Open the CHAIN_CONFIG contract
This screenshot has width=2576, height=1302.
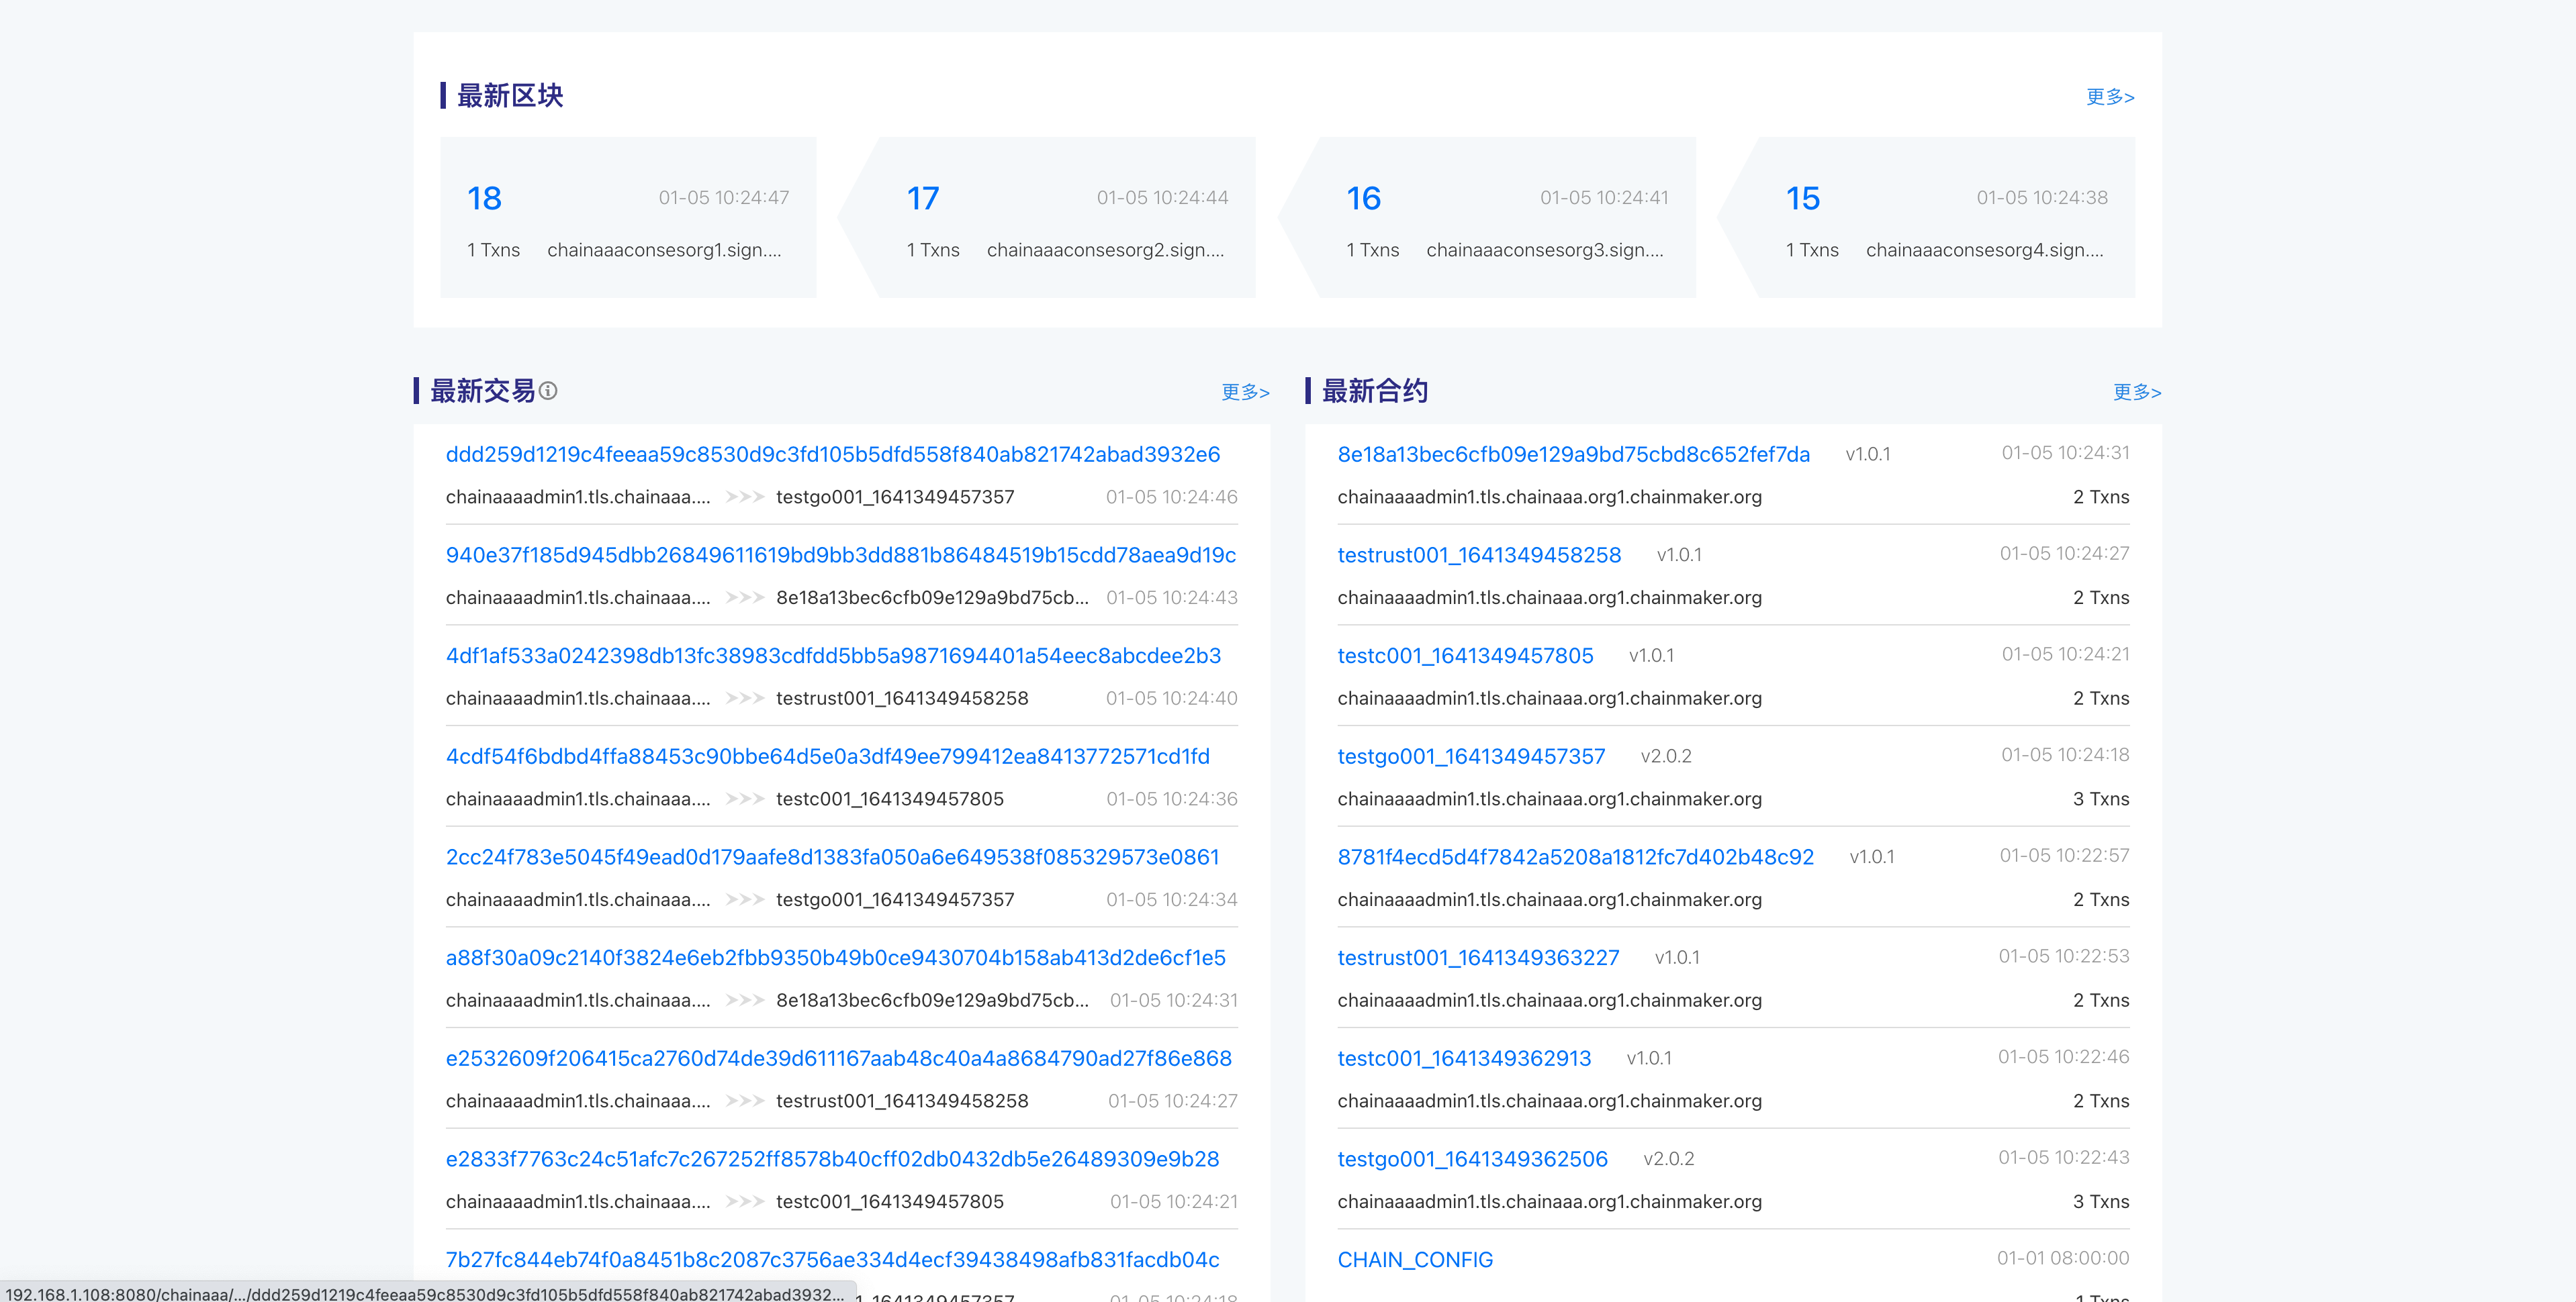1416,1260
